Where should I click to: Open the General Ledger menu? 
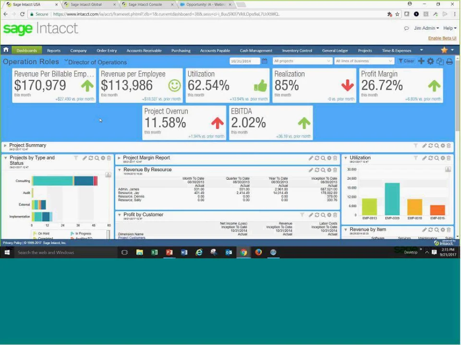pyautogui.click(x=335, y=50)
